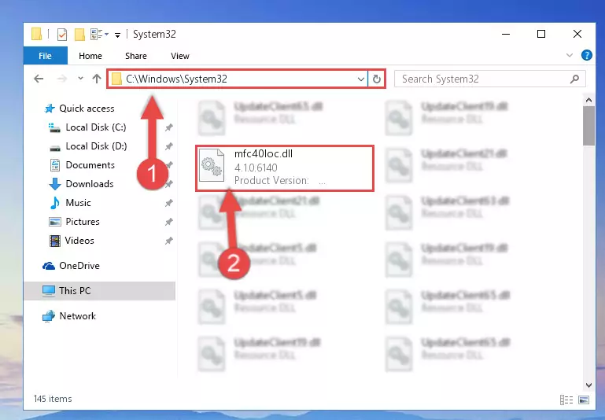
Task: Open Music in the sidebar
Action: coord(79,203)
